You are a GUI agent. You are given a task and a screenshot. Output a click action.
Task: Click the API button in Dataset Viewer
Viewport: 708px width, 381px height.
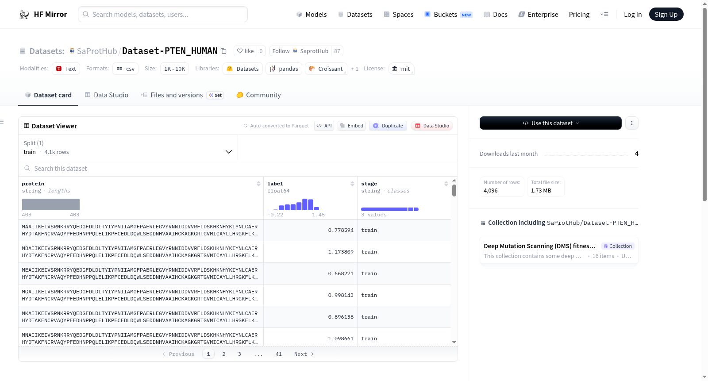[324, 126]
